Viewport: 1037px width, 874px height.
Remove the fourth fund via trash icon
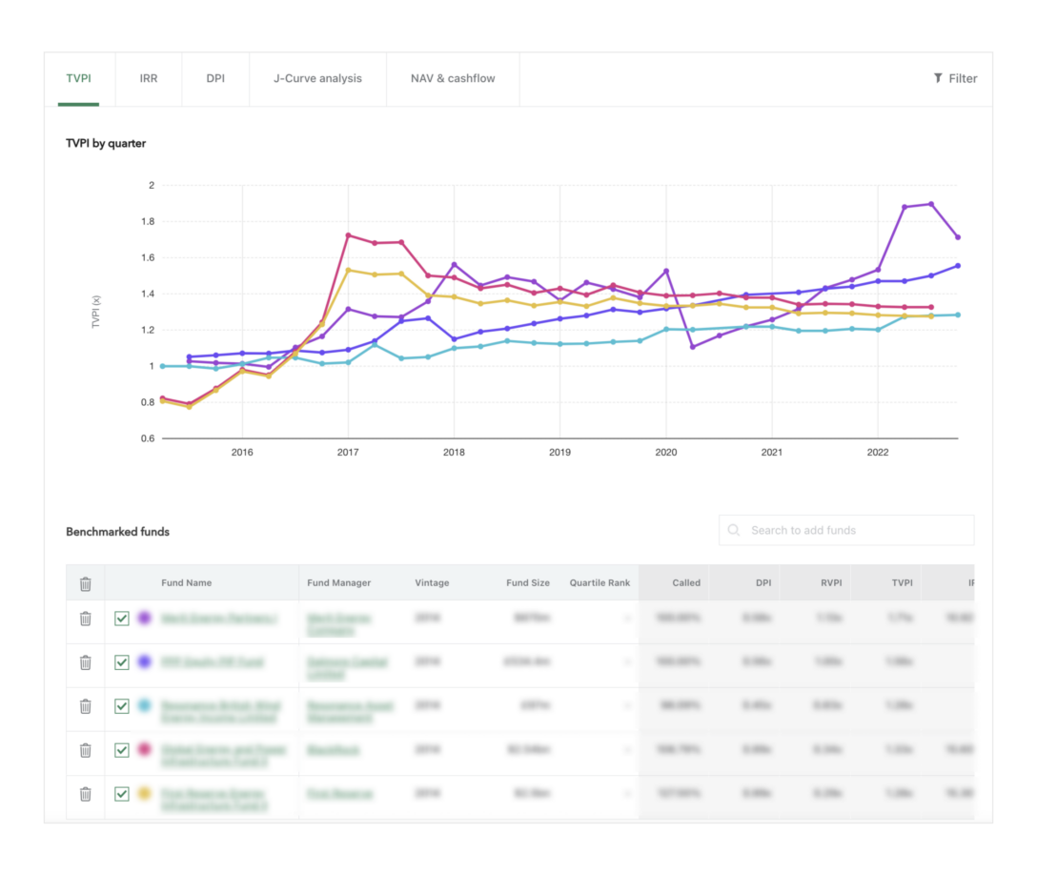[x=86, y=750]
